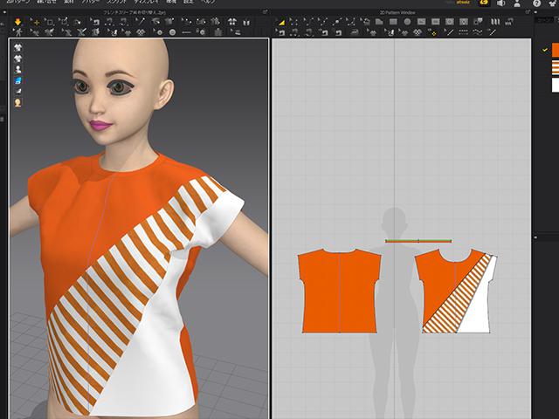
Task: Toggle garment display in the 3D view
Action: click(17, 46)
